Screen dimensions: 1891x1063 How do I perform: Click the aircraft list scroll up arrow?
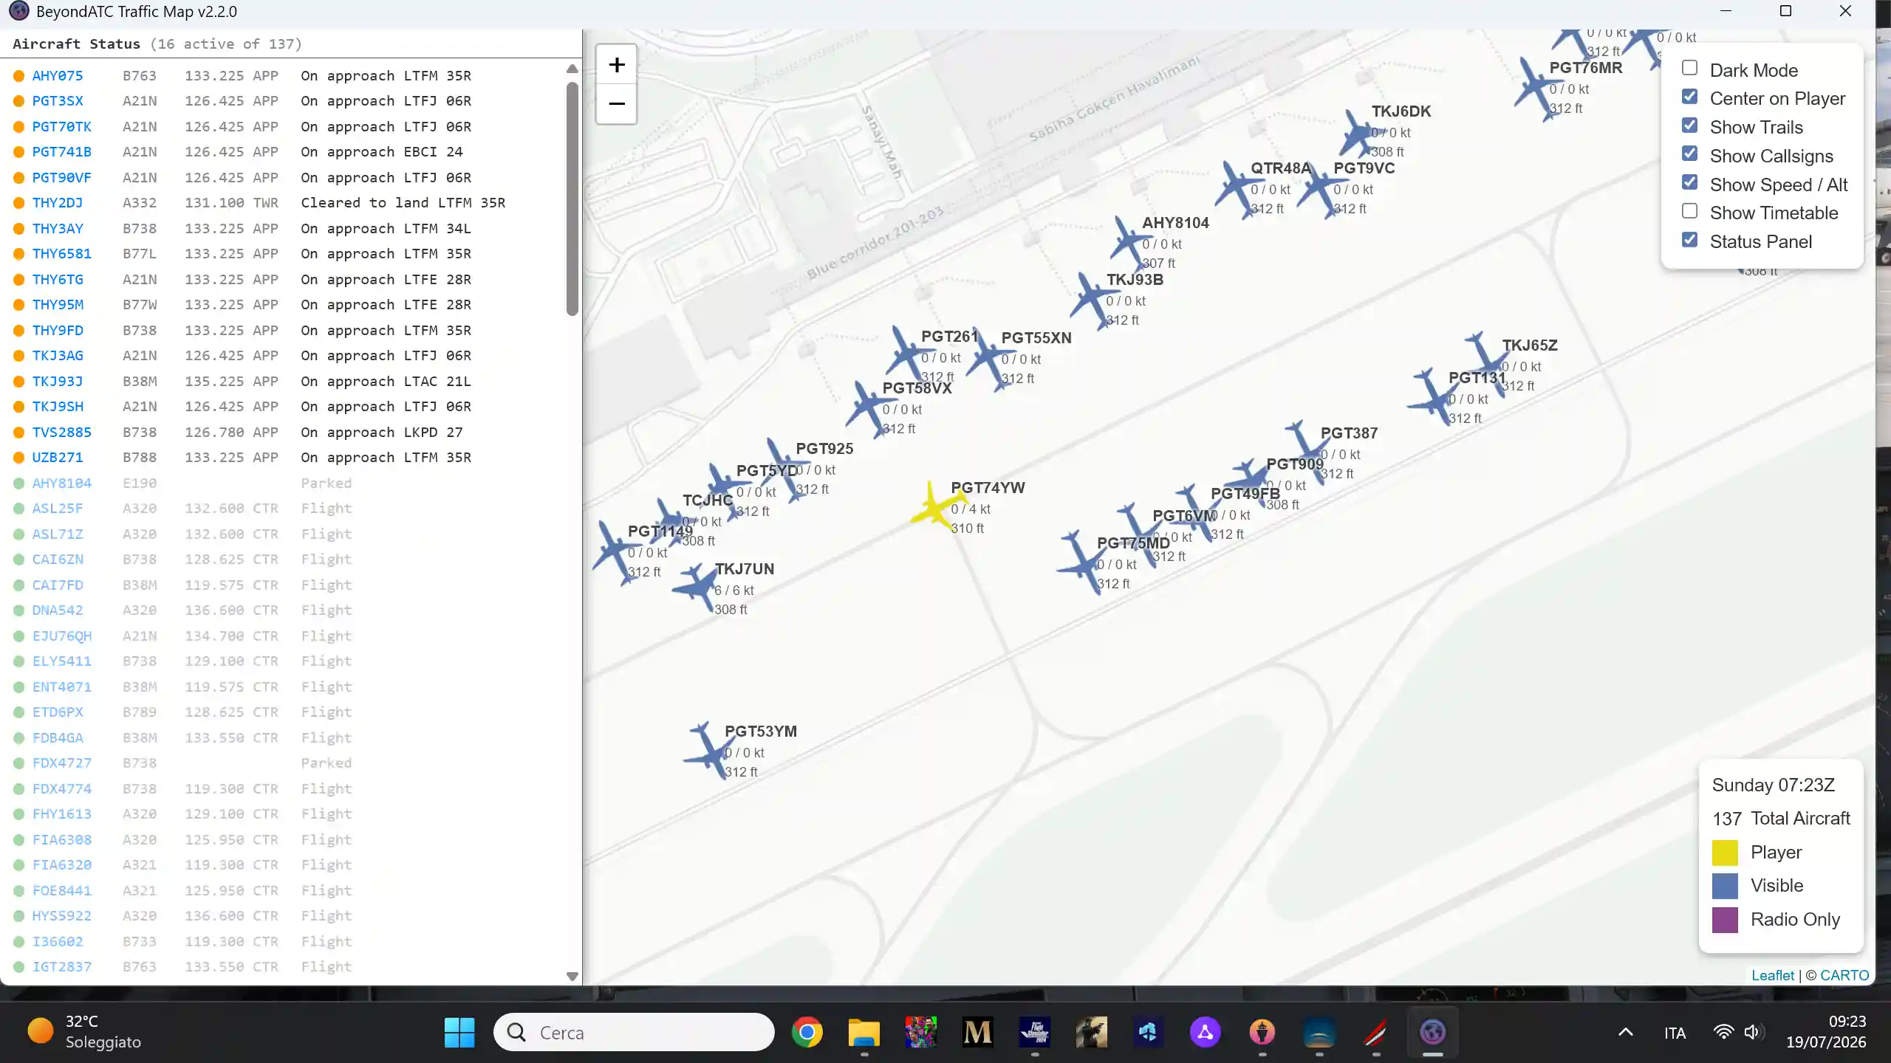[x=572, y=69]
